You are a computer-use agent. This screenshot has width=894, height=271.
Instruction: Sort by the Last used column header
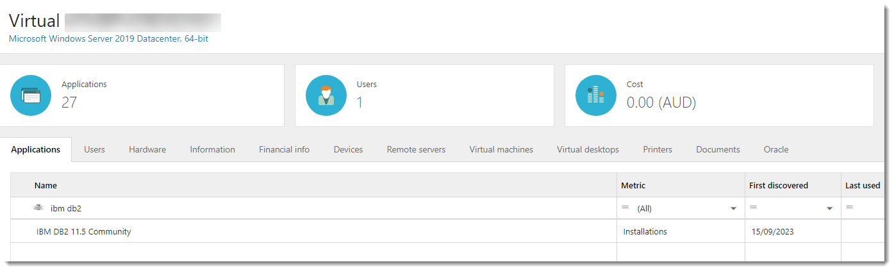coord(863,185)
